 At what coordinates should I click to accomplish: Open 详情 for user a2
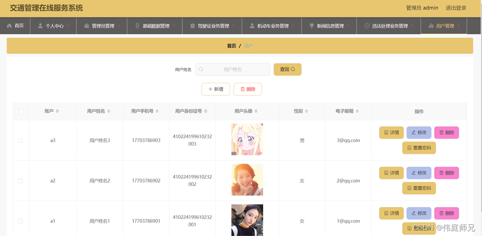pos(391,173)
